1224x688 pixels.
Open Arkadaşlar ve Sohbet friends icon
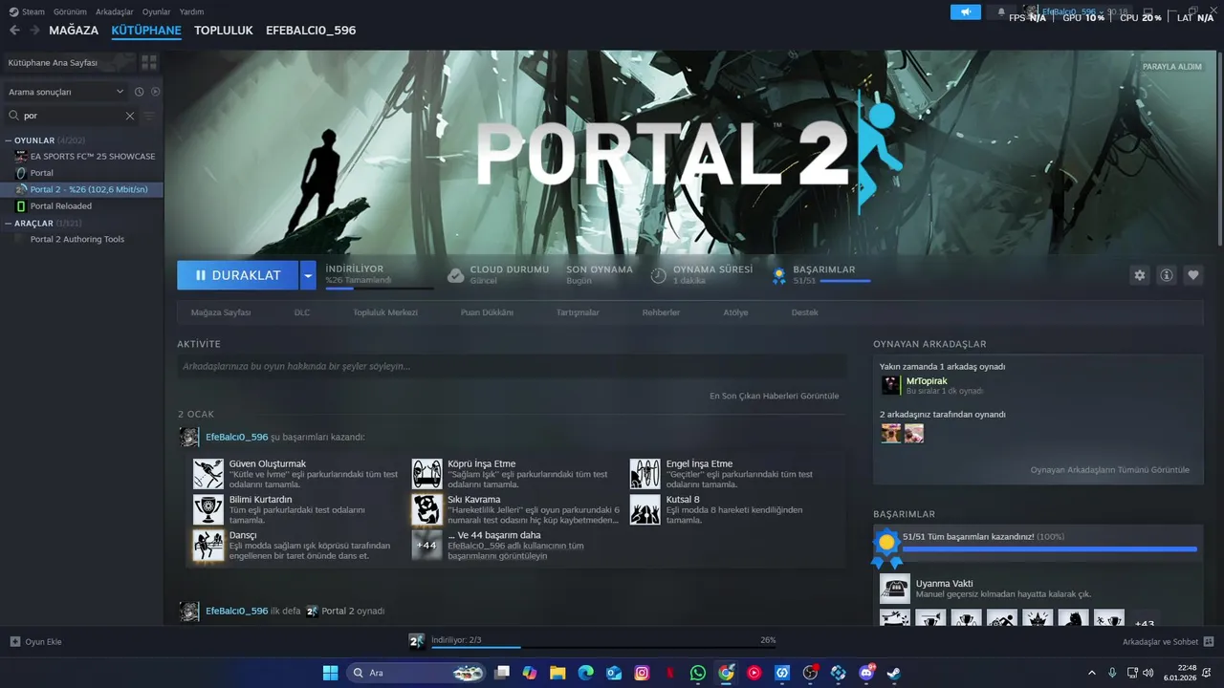[1208, 642]
